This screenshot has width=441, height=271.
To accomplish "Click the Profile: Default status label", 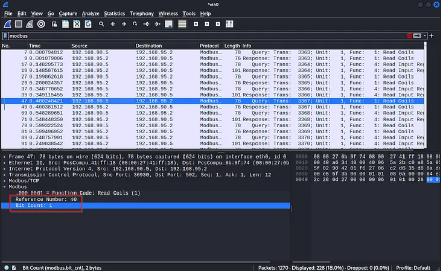I will [413, 268].
